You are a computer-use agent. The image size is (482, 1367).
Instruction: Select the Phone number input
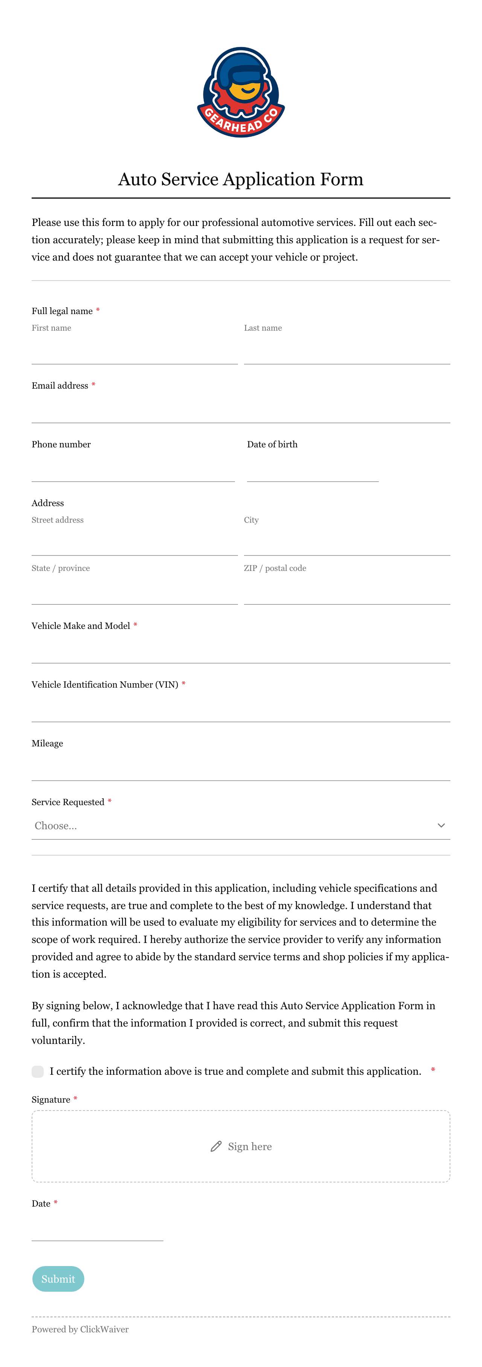coord(133,468)
